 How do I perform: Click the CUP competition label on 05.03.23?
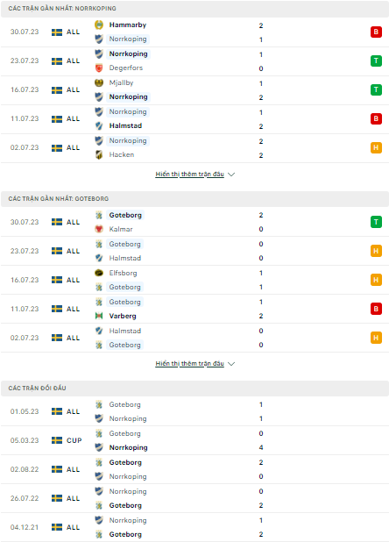[74, 440]
